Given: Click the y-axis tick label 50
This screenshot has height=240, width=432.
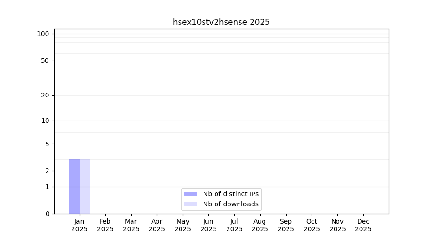Looking at the screenshot, I should click(45, 60).
